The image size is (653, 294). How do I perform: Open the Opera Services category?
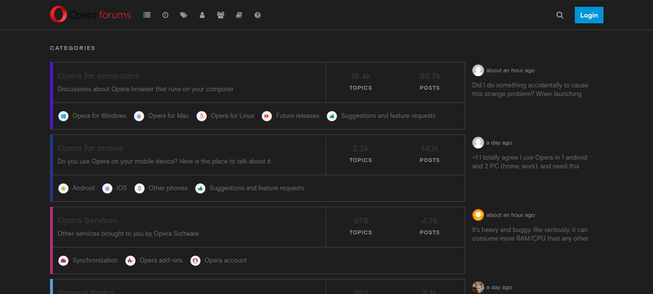87,220
